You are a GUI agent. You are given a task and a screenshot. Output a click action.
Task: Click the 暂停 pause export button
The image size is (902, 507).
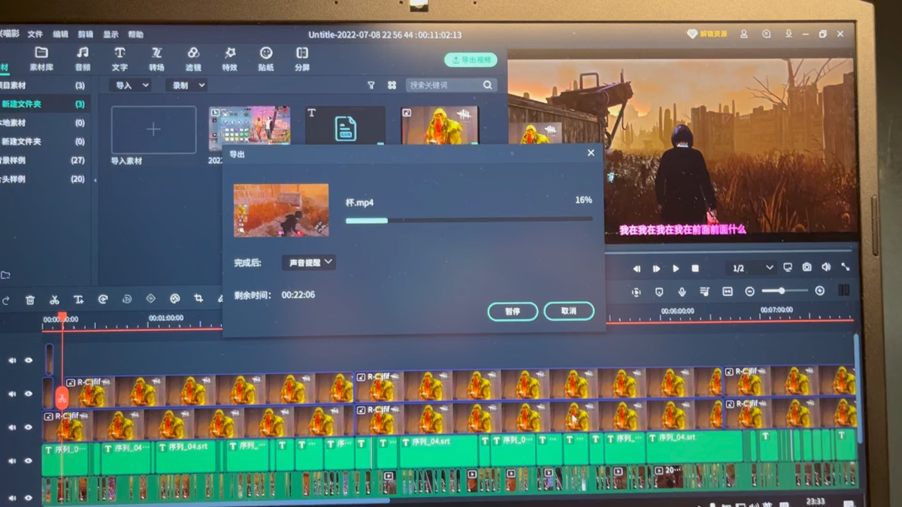[x=513, y=311]
